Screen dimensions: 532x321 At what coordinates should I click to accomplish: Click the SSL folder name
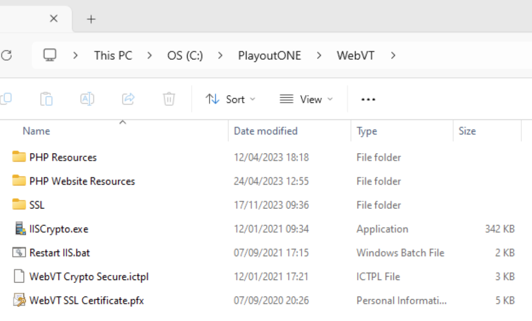[37, 205]
